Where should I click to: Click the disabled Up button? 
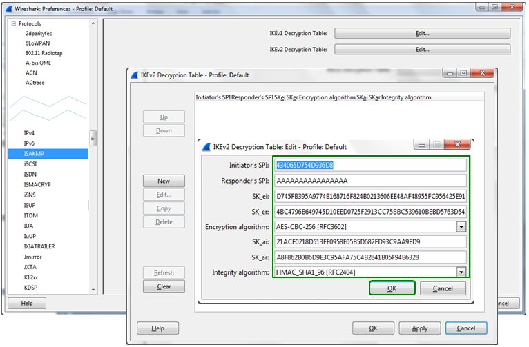point(164,117)
